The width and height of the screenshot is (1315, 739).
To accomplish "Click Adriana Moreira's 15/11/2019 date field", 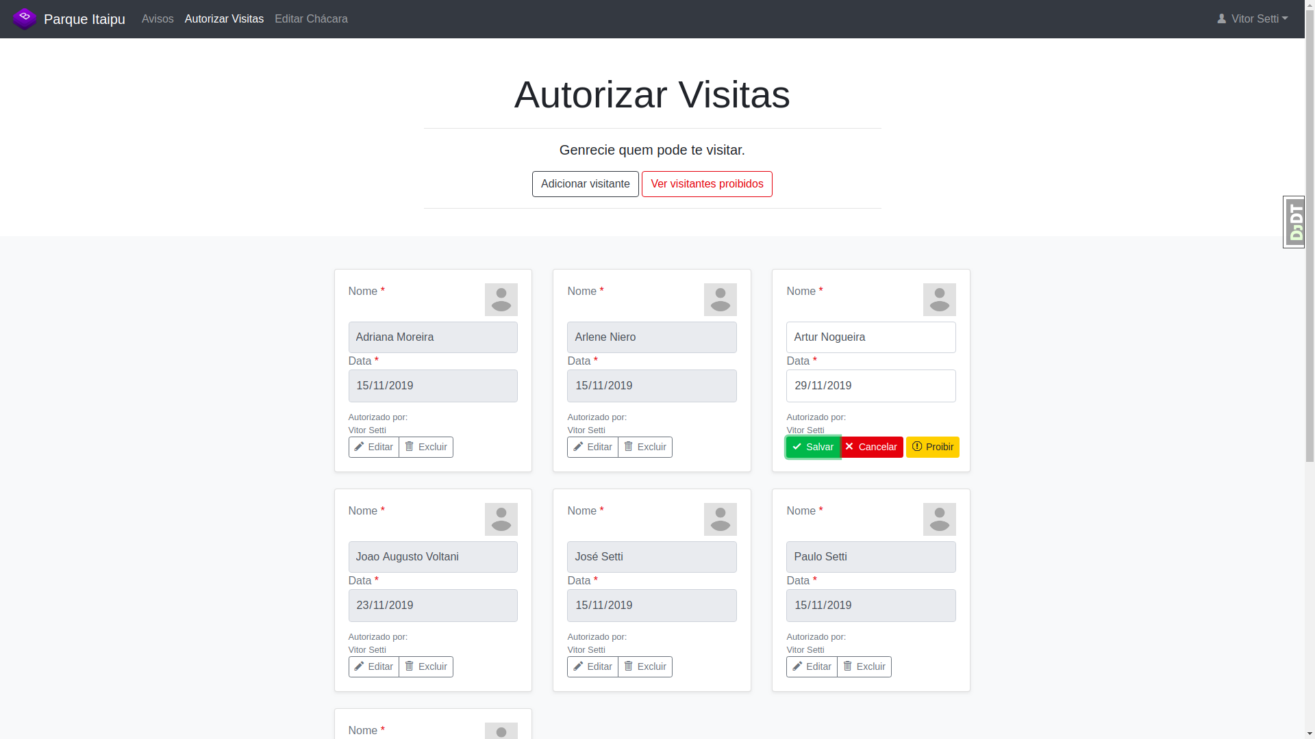I will (433, 386).
